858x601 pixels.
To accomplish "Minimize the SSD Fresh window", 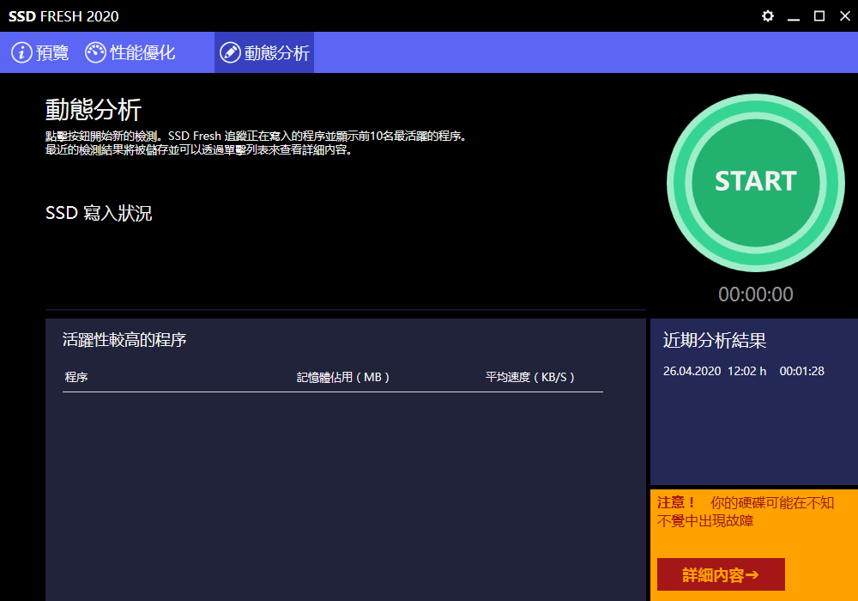I will 794,16.
